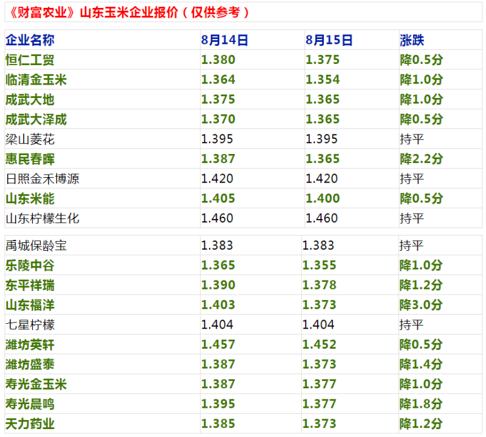
Task: Select the 1.457 price for 潍坊英轩
Action: [217, 344]
